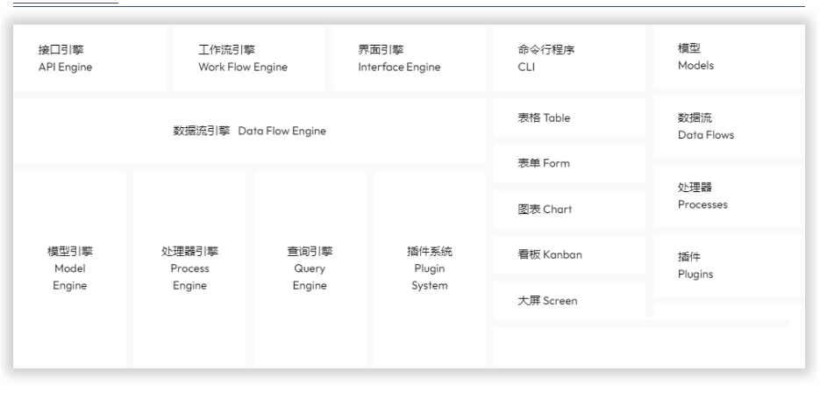Click the Models 模型 block
Viewport: 820px width, 407px height.
[x=729, y=56]
